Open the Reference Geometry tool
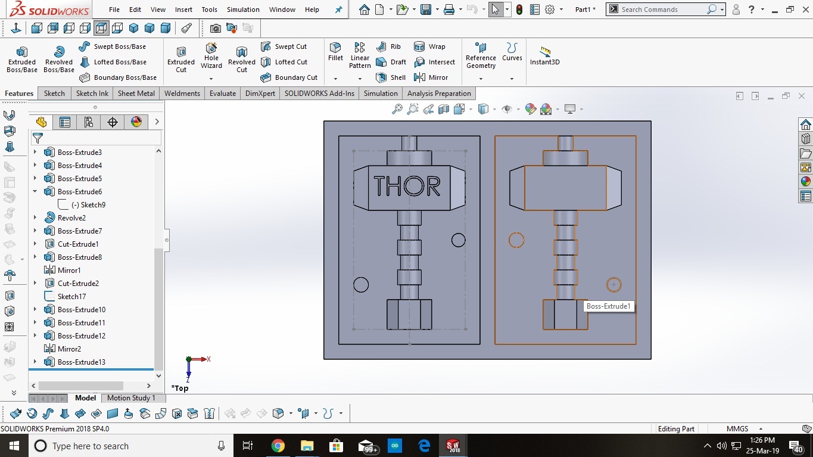 coord(481,56)
